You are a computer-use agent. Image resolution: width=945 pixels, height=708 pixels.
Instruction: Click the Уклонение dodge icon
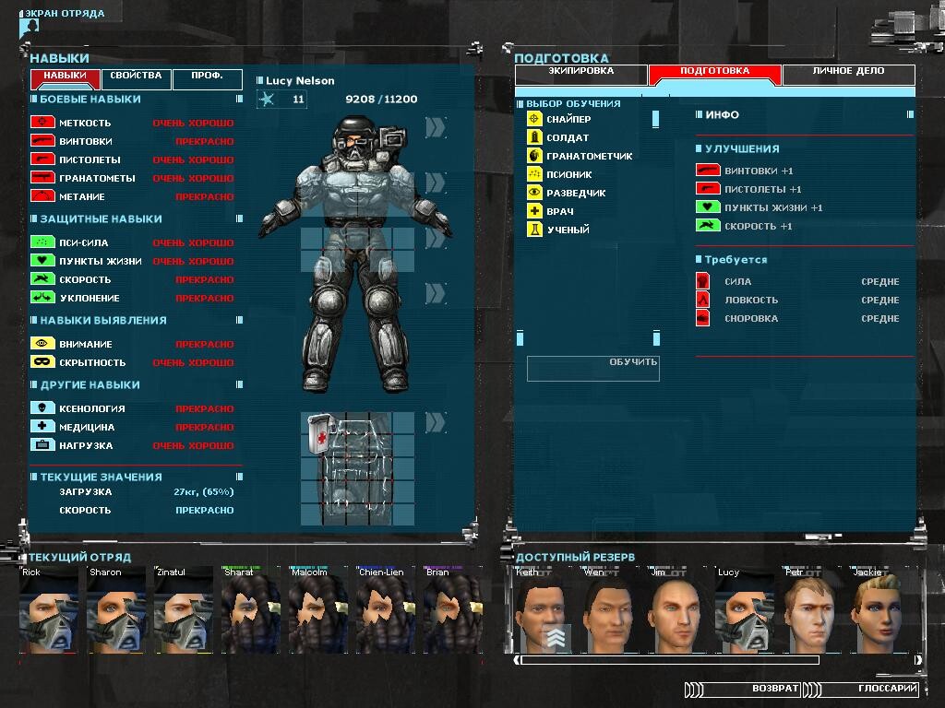point(42,298)
